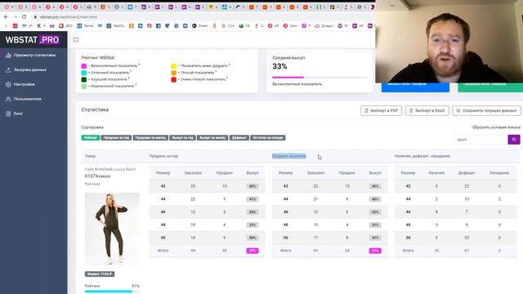Click the orange Плохой показатель swatch
Viewport: 523px width, 294px height.
point(174,73)
